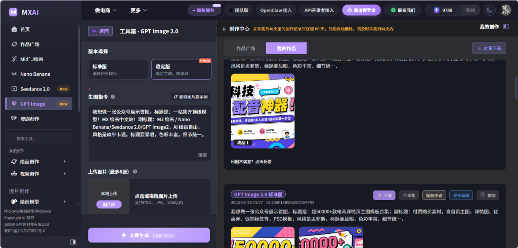The width and height of the screenshot is (518, 248).
Task: Collapse the sidebar using bottom panel icon
Action: [73, 242]
